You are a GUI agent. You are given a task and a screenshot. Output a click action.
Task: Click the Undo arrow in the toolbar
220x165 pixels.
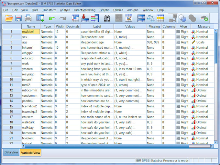coord(52,18)
